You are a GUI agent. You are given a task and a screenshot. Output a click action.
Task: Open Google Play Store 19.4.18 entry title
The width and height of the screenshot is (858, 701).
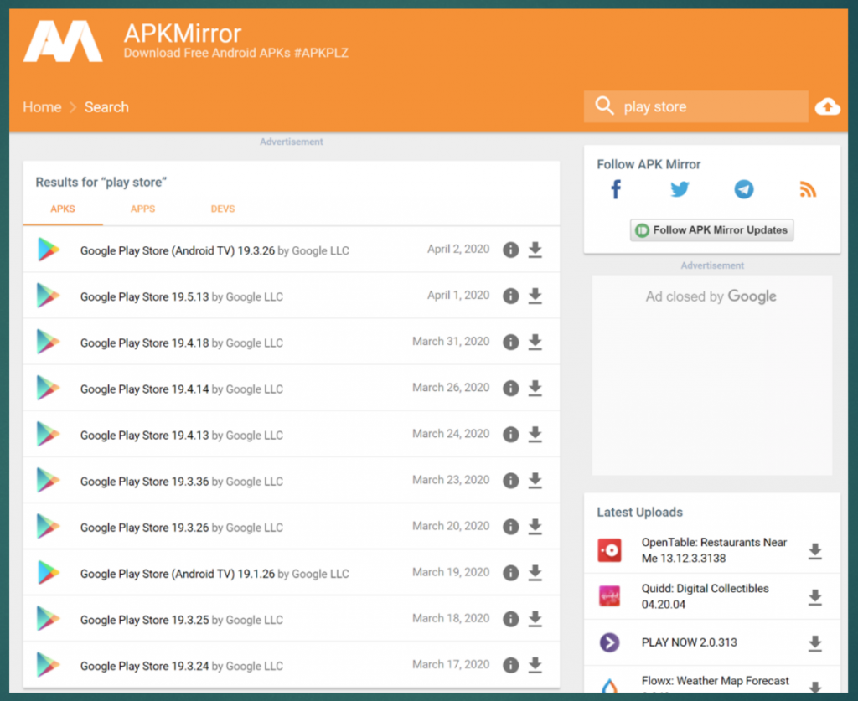click(144, 343)
